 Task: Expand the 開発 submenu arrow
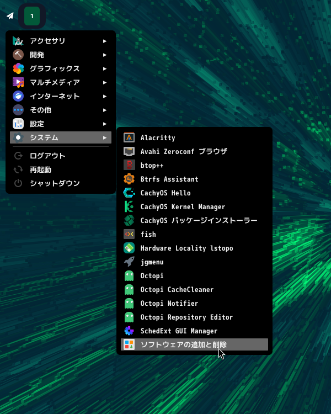click(105, 55)
